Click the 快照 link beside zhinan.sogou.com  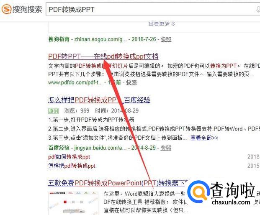click(166, 39)
